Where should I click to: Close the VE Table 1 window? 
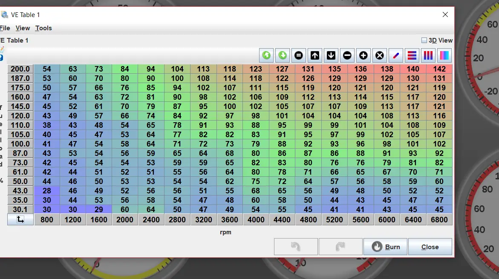[x=445, y=14]
